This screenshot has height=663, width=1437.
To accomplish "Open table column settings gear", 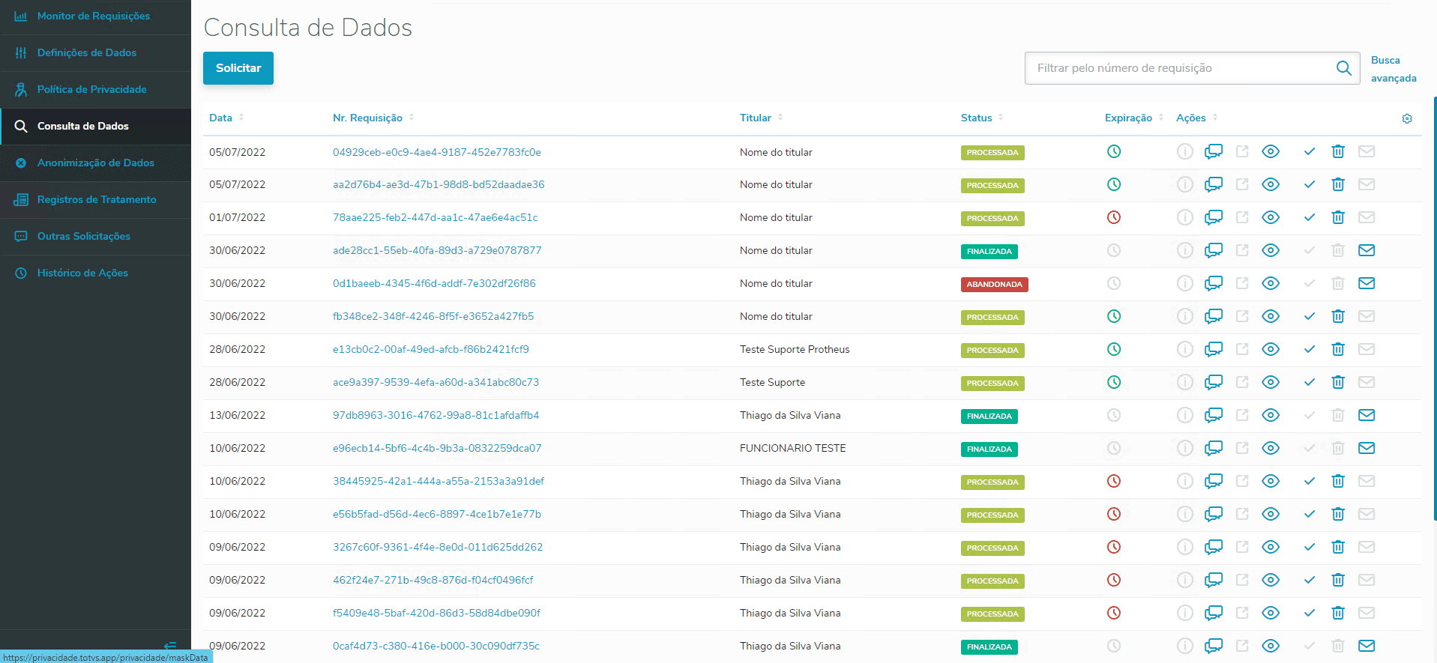I will (x=1407, y=118).
